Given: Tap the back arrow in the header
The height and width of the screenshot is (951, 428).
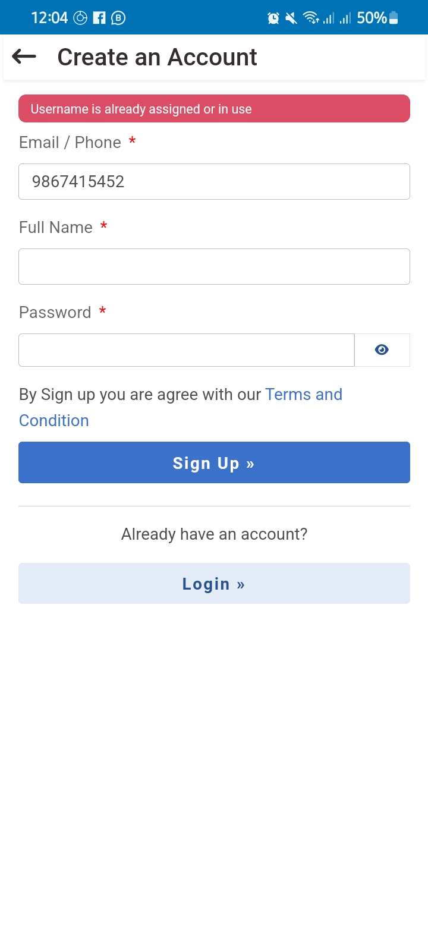Looking at the screenshot, I should coord(24,57).
